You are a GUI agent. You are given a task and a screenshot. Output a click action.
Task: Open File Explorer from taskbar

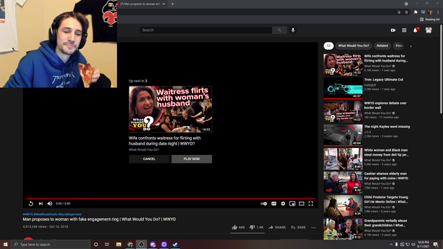click(x=118, y=244)
